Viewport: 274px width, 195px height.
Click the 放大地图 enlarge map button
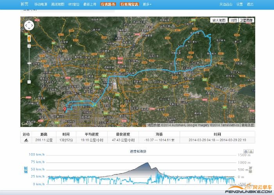219,20
